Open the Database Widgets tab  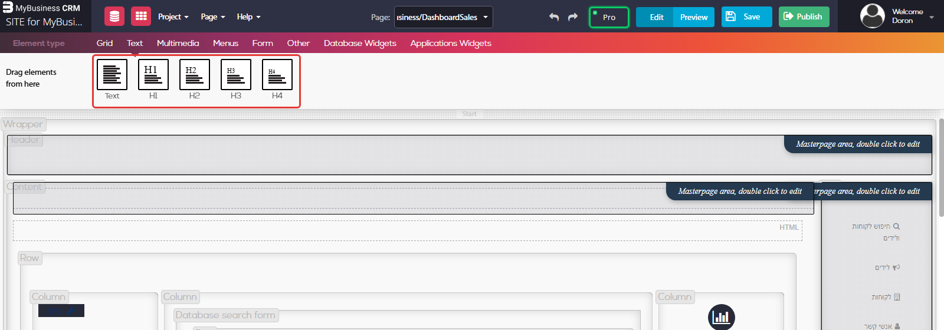(x=360, y=43)
